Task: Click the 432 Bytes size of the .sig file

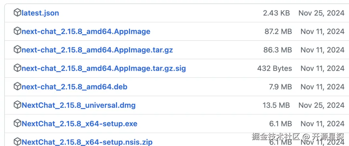Action: (274, 68)
